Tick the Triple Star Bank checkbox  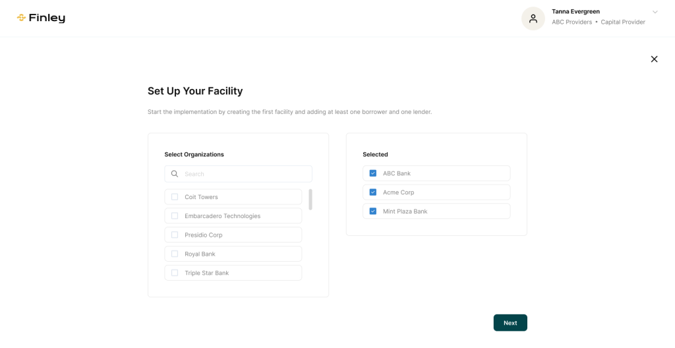click(175, 273)
